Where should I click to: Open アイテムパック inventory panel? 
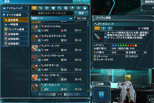point(15,8)
